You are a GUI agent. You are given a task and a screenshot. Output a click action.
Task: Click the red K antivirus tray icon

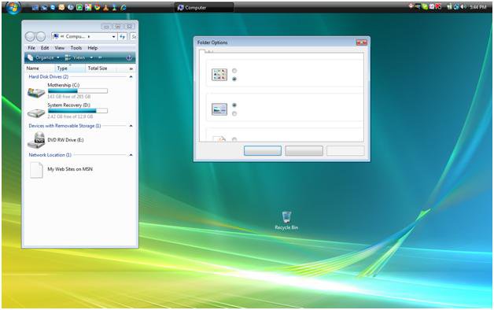[x=438, y=6]
